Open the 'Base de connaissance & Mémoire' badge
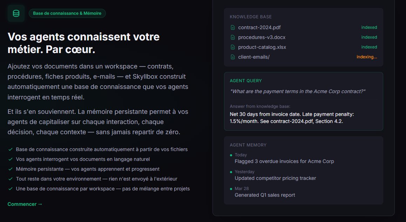 click(67, 13)
